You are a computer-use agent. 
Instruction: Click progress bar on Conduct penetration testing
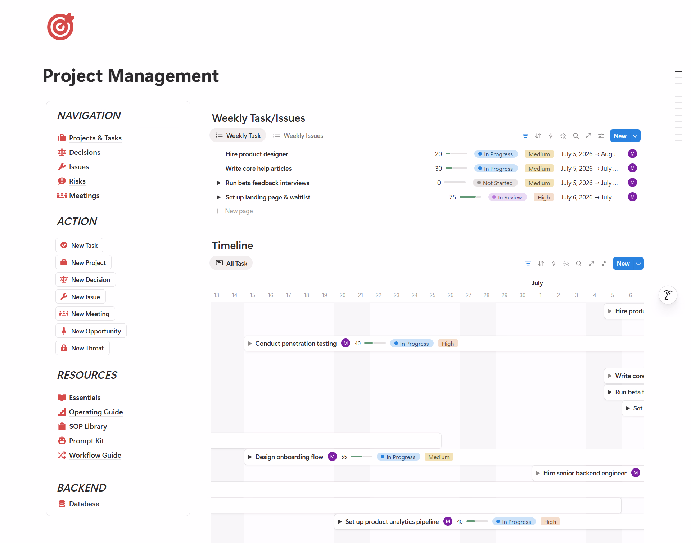375,343
